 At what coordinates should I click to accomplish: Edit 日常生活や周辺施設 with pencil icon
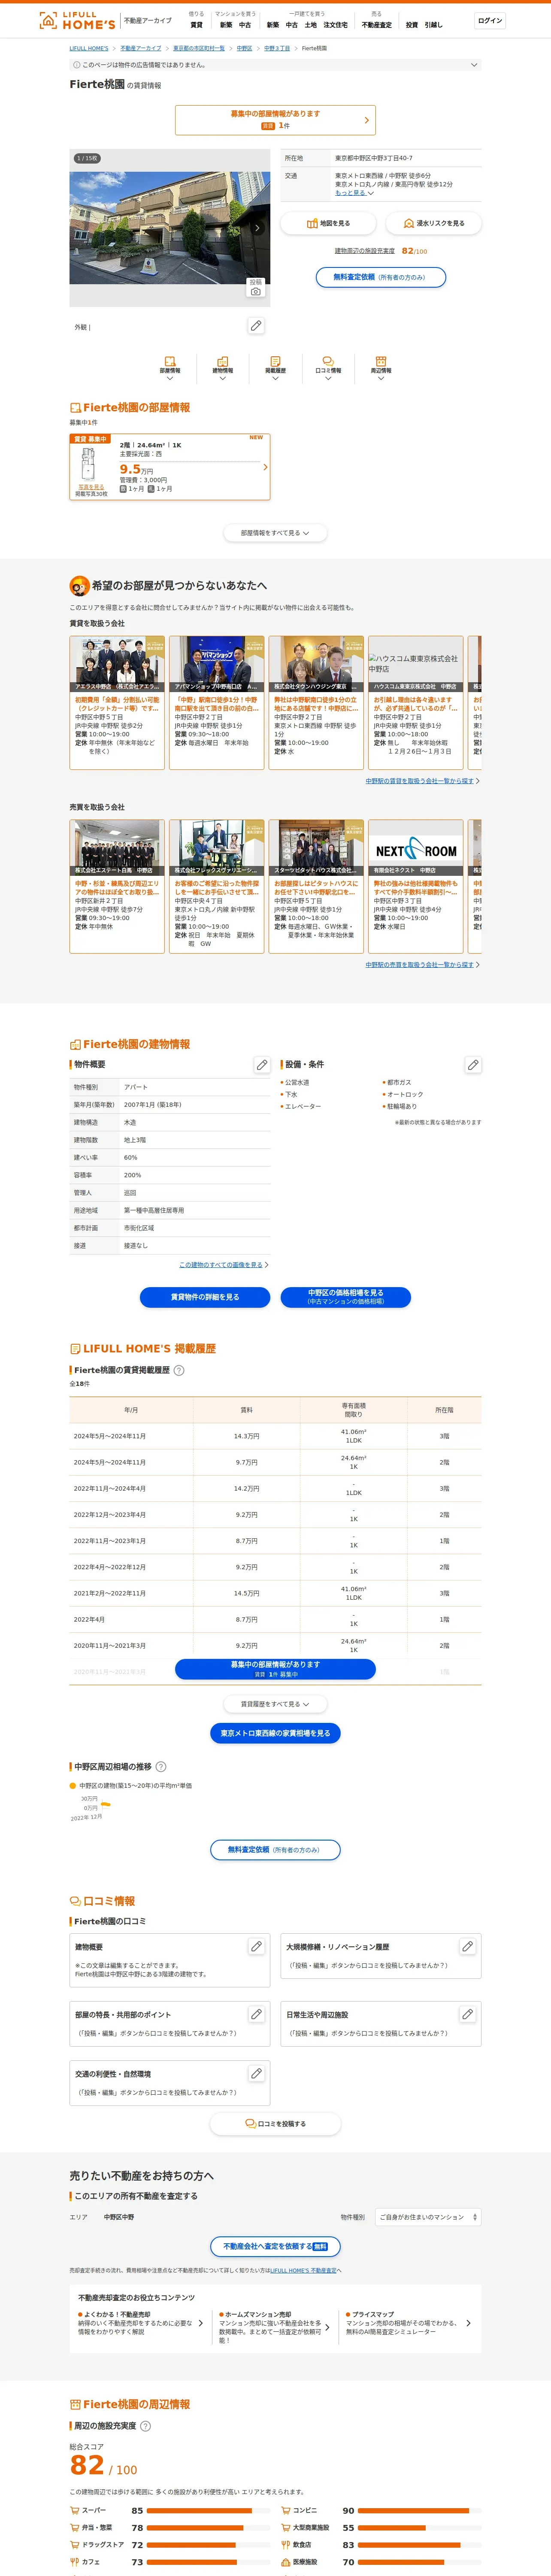[467, 2014]
